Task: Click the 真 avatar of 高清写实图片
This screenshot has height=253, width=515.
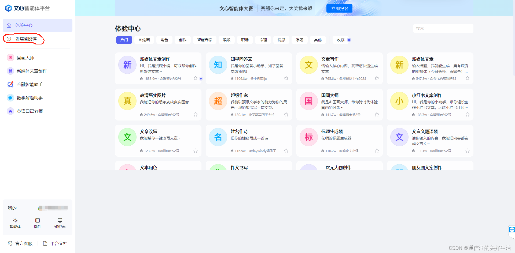Action: [127, 101]
